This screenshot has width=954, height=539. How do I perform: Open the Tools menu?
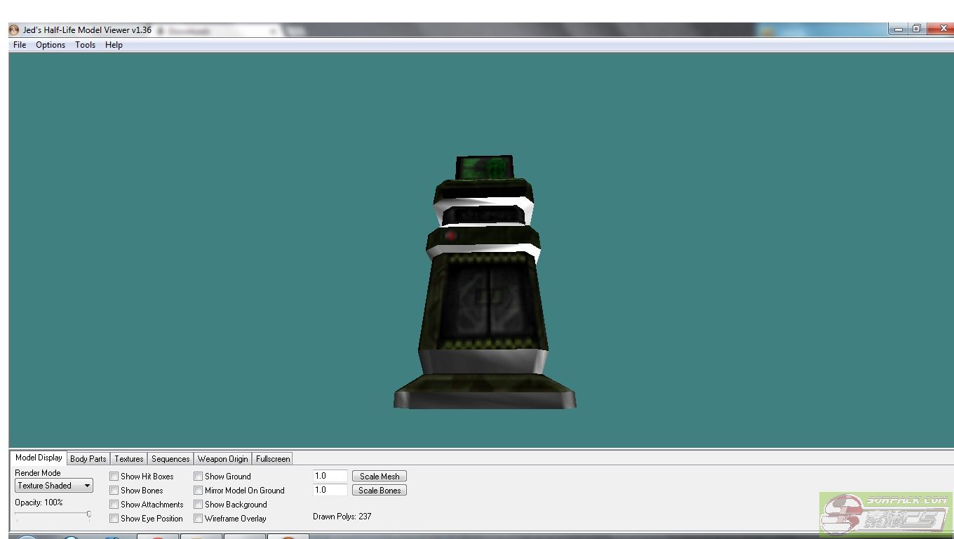point(86,45)
